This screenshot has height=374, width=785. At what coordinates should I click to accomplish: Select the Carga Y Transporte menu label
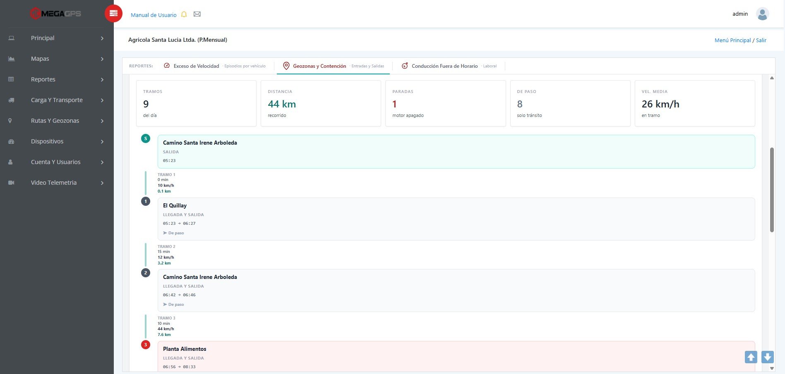pos(57,100)
